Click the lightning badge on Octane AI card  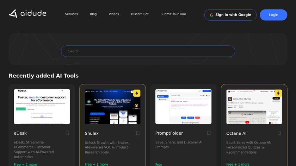click(278, 93)
